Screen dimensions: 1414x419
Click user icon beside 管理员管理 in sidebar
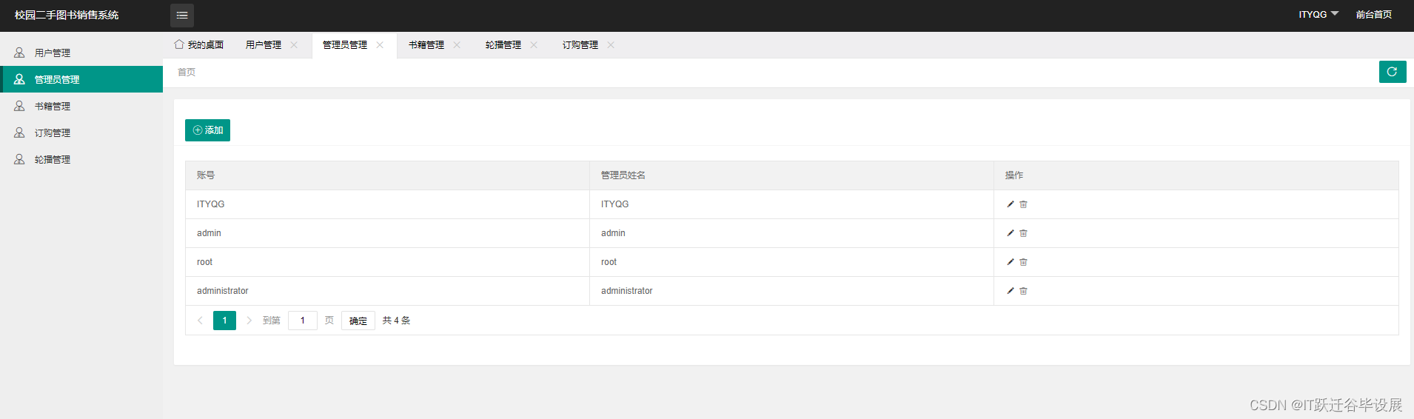19,79
